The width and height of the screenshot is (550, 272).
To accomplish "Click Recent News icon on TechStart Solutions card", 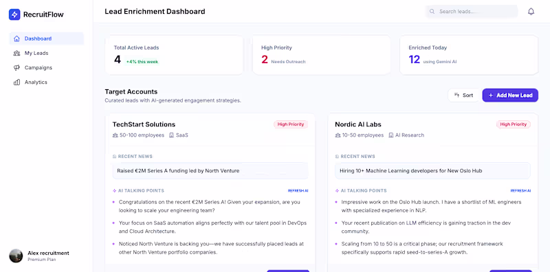I will point(114,157).
